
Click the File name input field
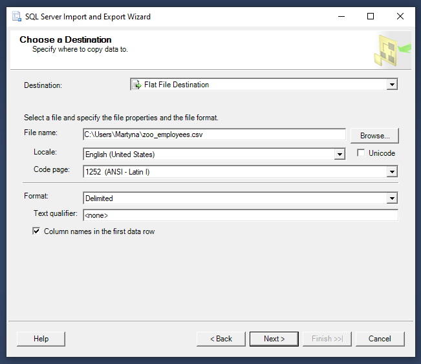[x=214, y=134]
